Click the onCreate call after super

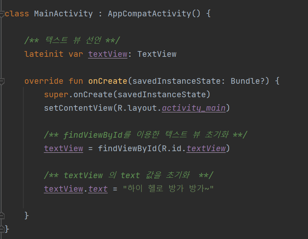pos(93,95)
